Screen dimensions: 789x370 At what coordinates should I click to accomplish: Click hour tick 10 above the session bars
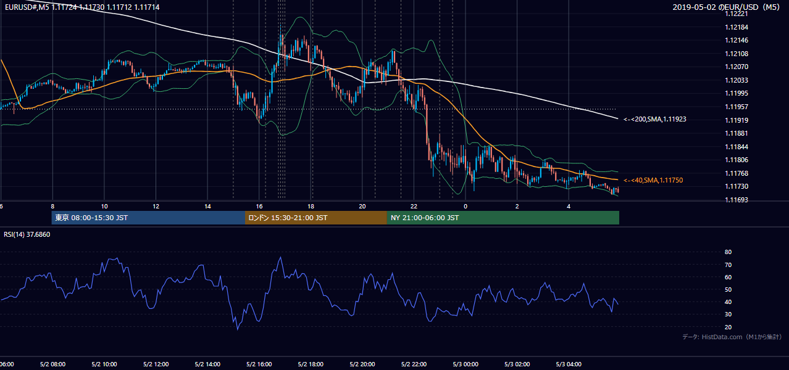tap(104, 206)
